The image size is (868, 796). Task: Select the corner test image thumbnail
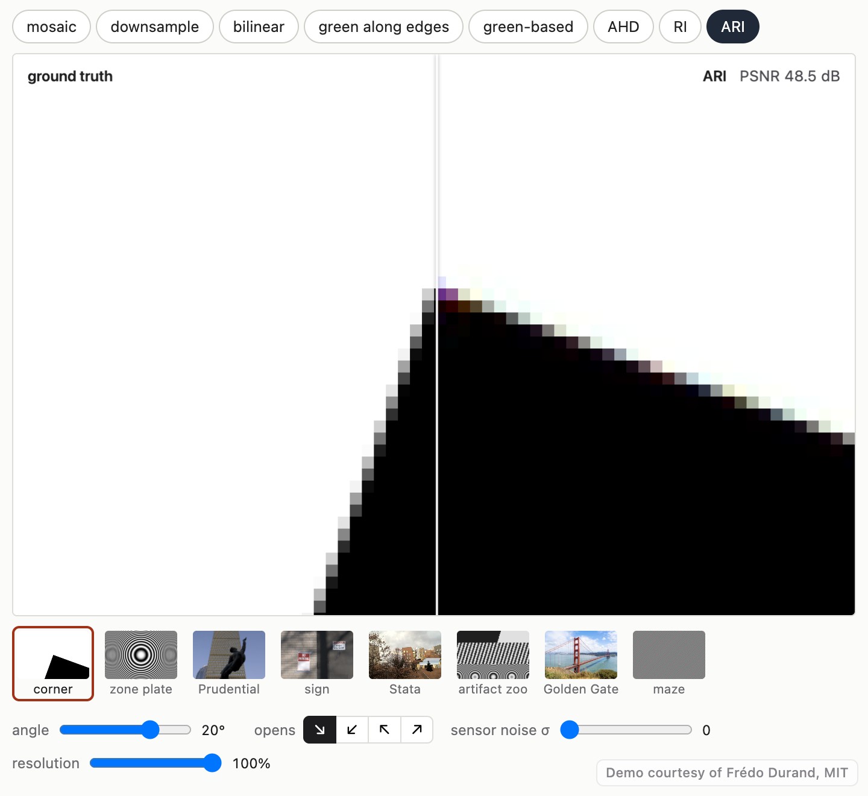click(53, 663)
